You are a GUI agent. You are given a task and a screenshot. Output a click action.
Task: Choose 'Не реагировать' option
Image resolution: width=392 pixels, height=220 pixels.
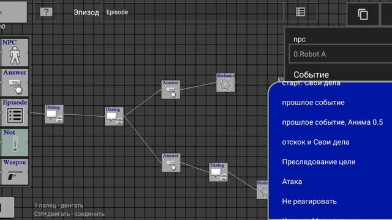[309, 201]
